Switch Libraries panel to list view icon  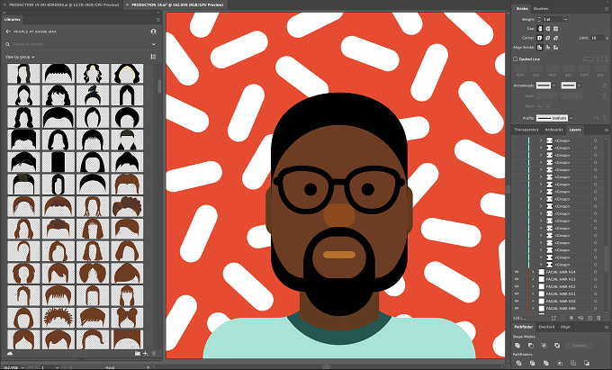[x=153, y=57]
